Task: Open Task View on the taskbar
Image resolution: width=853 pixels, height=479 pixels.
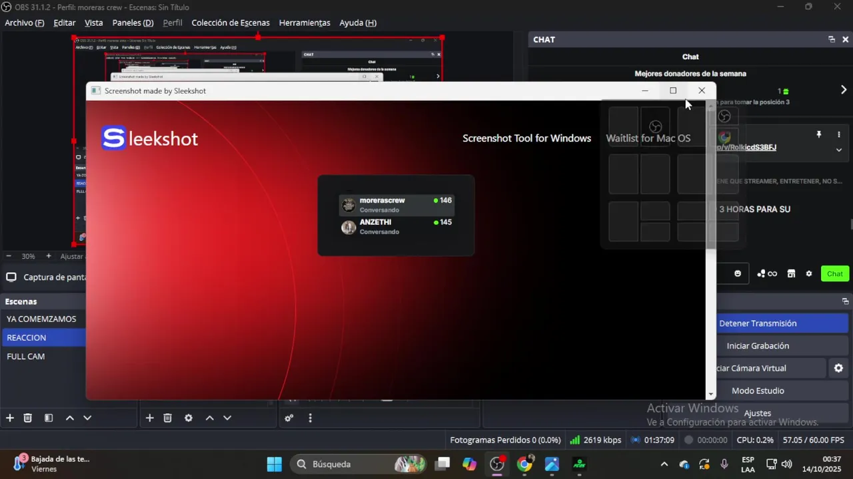Action: pyautogui.click(x=442, y=464)
